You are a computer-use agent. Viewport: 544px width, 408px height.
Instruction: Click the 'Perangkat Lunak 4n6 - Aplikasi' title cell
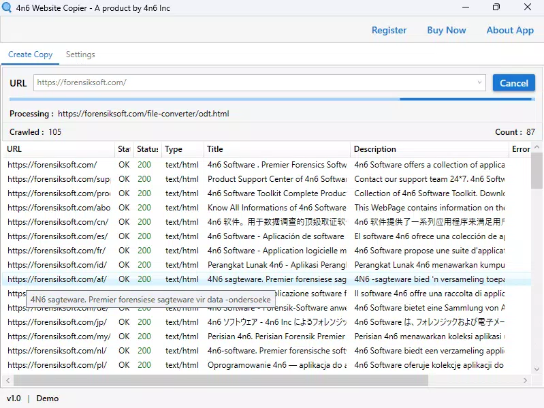coord(277,265)
